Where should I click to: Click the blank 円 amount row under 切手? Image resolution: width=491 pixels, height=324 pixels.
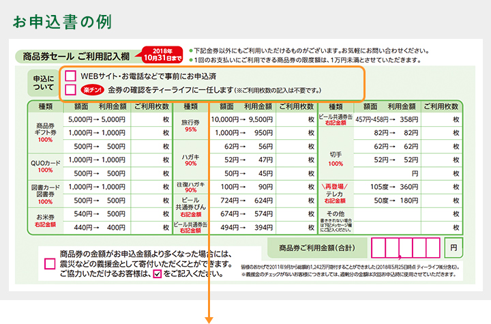(x=387, y=173)
